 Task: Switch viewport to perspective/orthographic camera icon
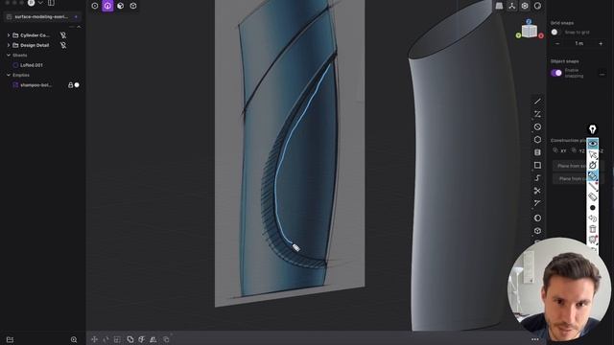coord(499,6)
